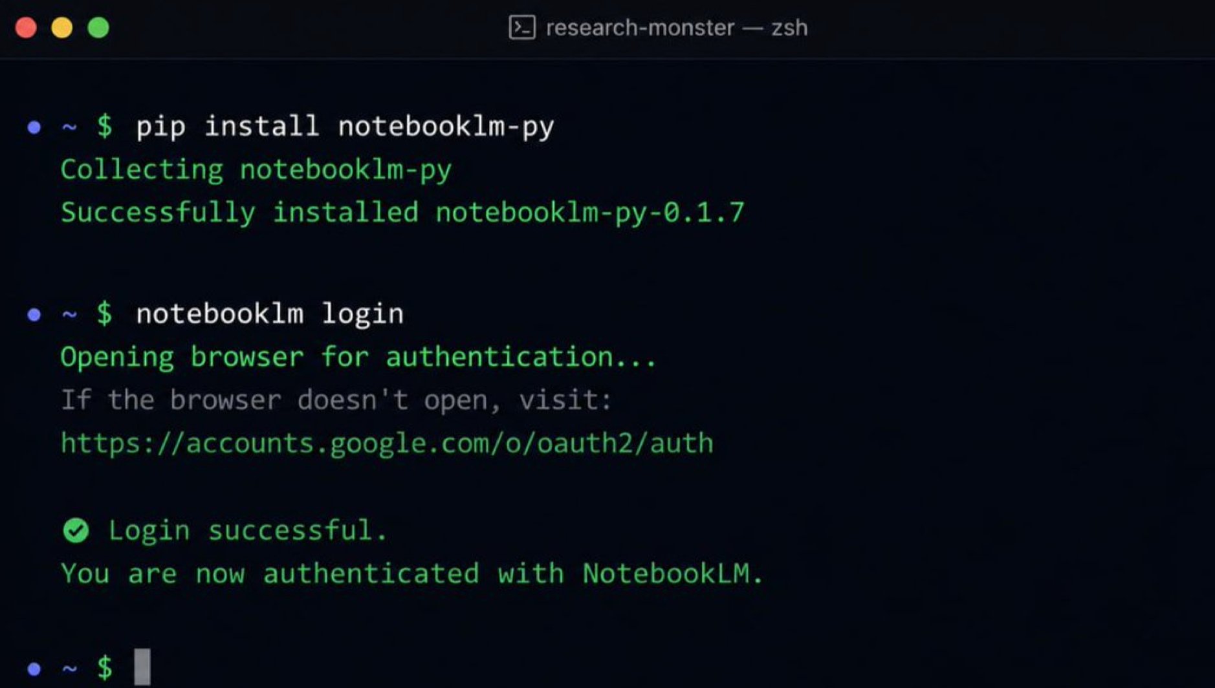This screenshot has width=1215, height=688.
Task: Click the block cursor at the empty prompt
Action: pos(142,667)
